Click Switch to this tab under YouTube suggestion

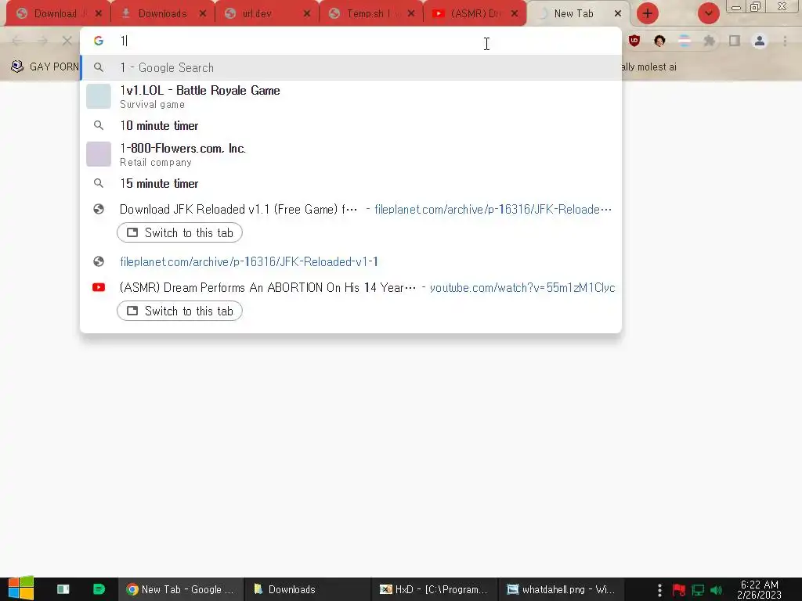click(179, 311)
